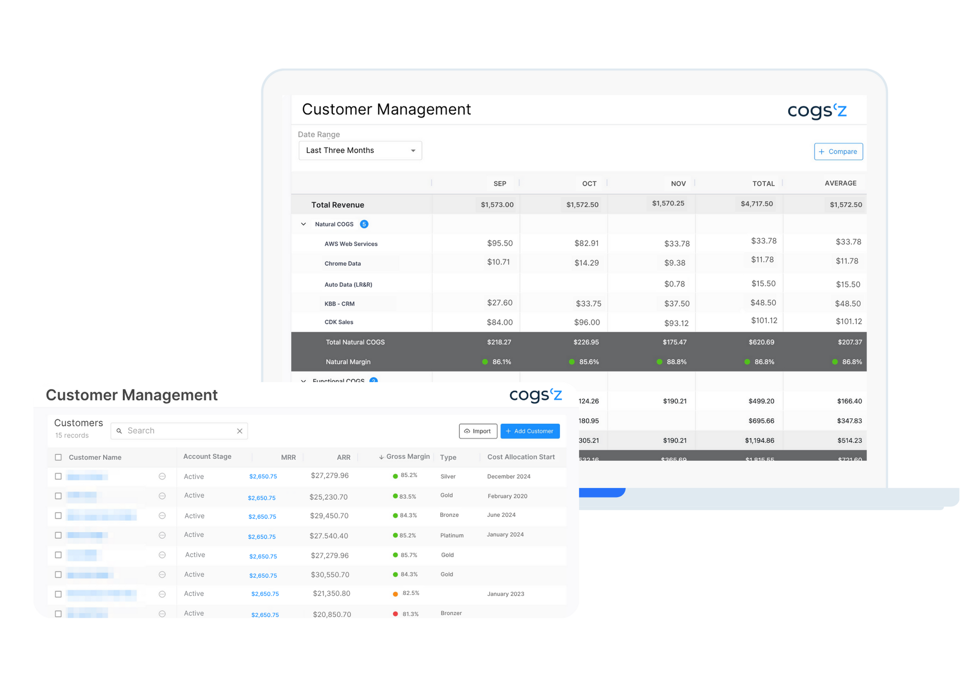This screenshot has width=960, height=685.
Task: Click the Compare button
Action: (838, 152)
